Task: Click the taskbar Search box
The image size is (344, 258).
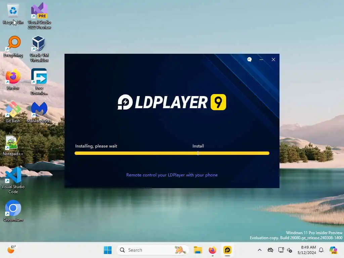Action: [153, 250]
